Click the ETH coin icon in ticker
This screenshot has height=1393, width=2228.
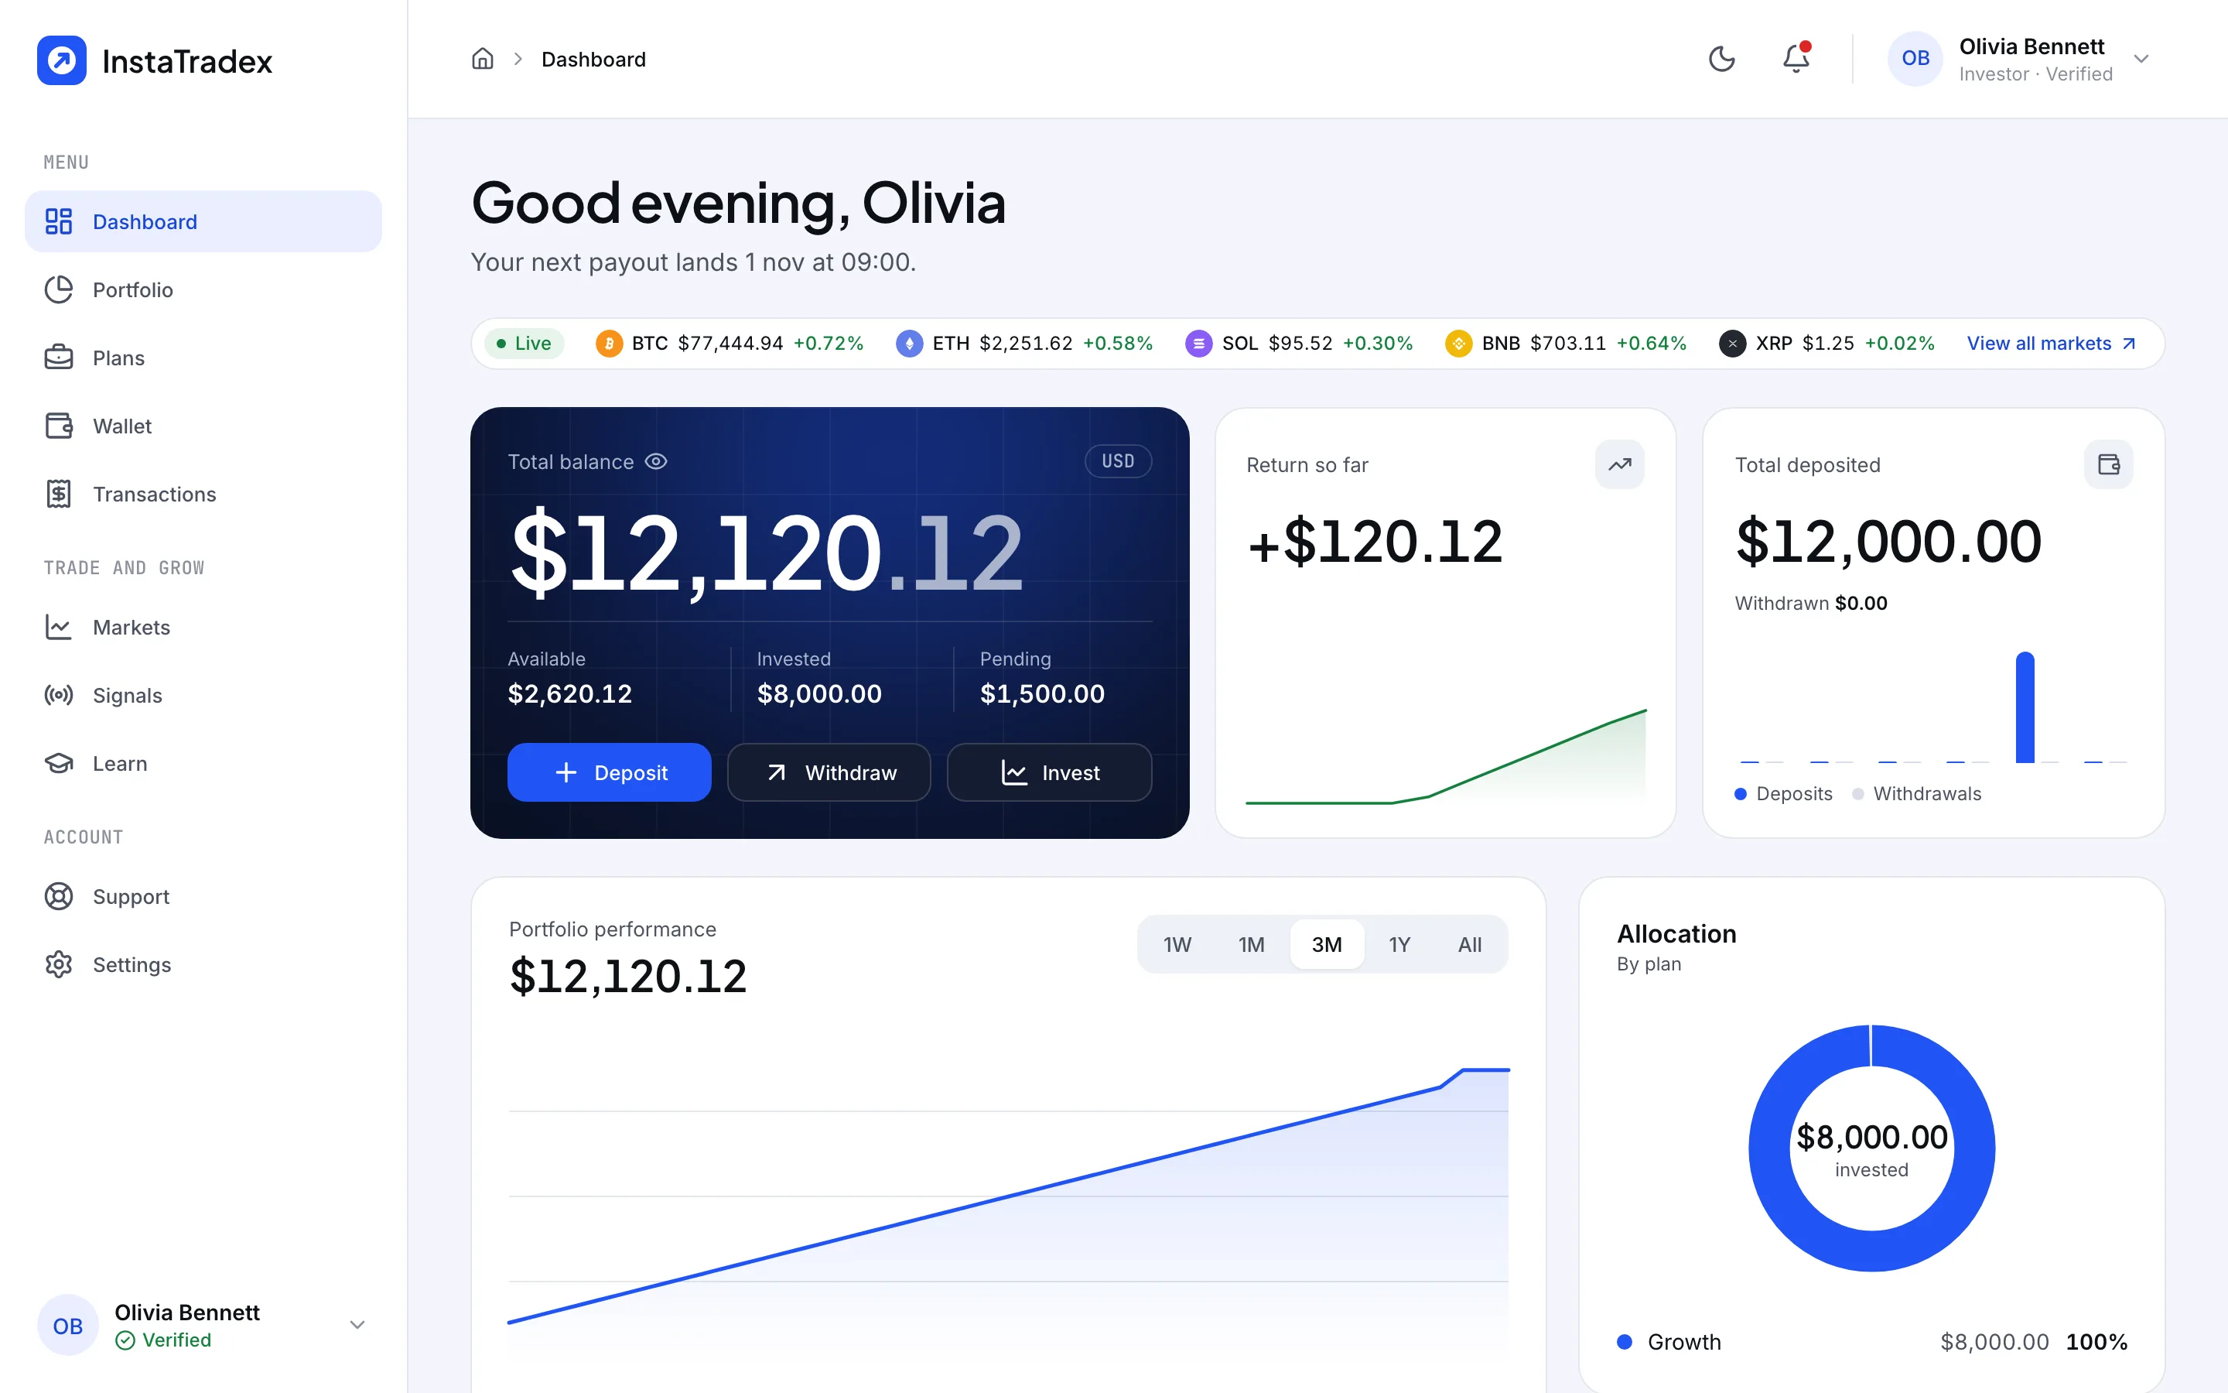pos(910,344)
